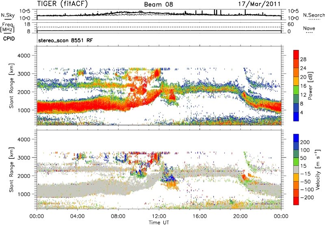325x225 pixels.
Task: Click the Velocity [m s-1] colorbar title
Action: 318,170
